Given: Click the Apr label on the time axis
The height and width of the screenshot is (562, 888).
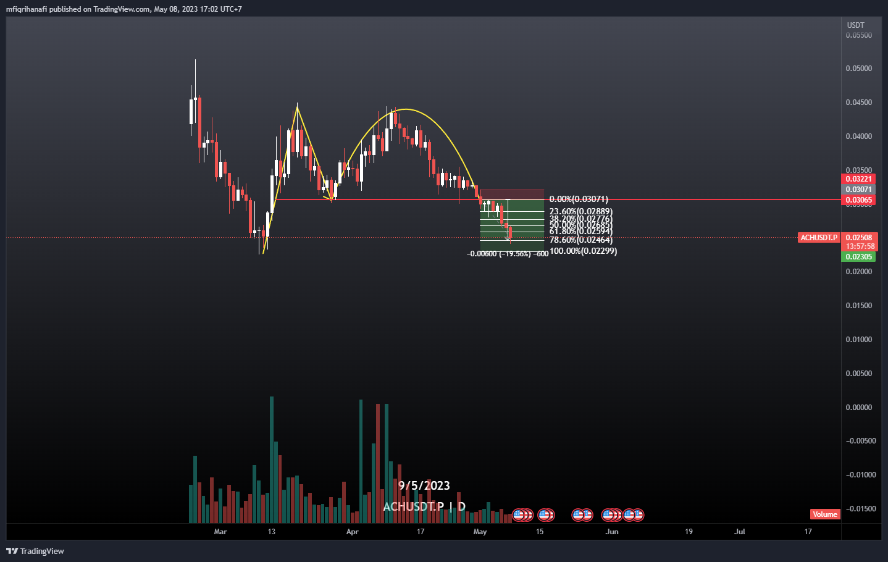Looking at the screenshot, I should pos(353,532).
